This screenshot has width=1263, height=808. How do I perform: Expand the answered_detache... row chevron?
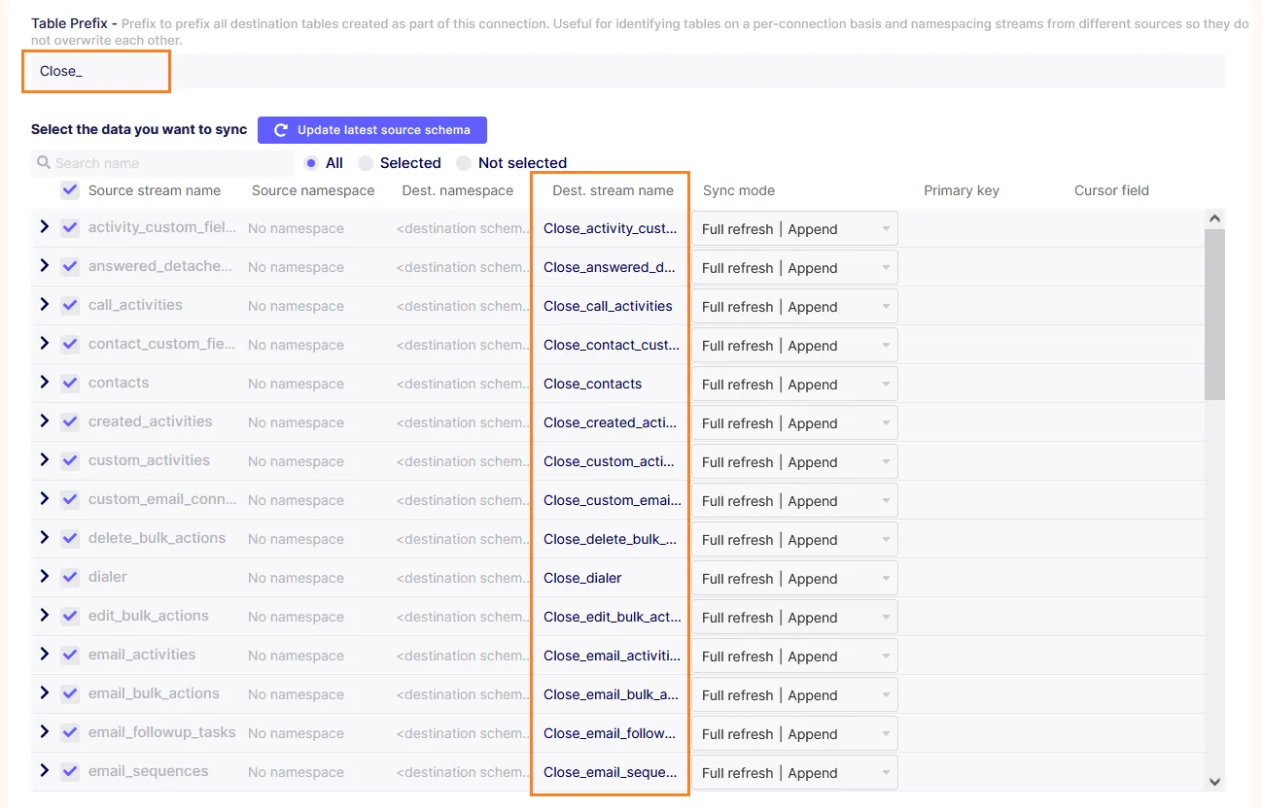pos(44,265)
